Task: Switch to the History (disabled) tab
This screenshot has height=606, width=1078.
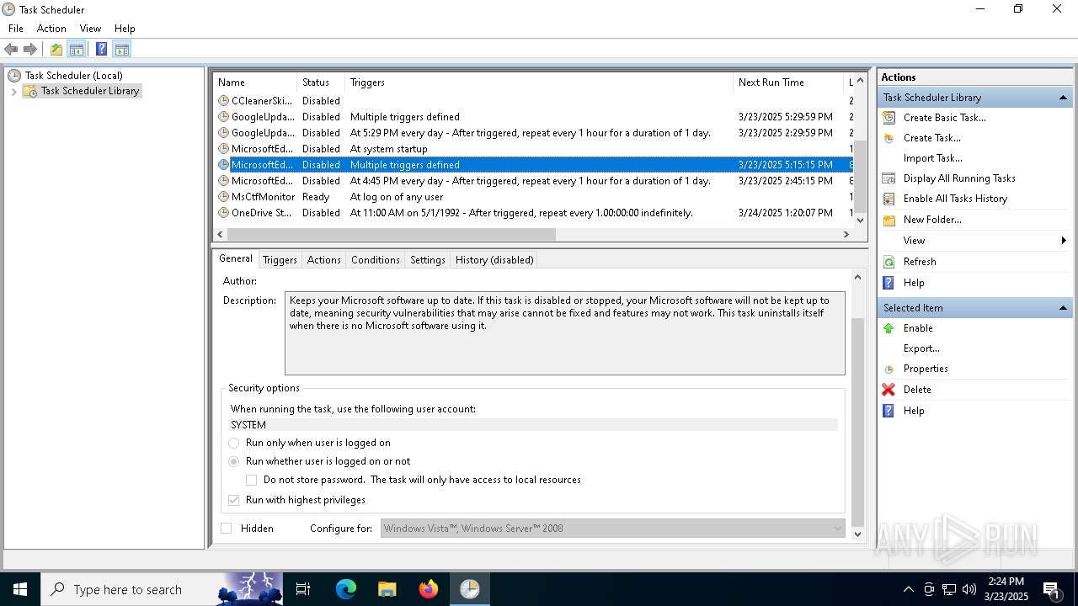Action: (x=494, y=260)
